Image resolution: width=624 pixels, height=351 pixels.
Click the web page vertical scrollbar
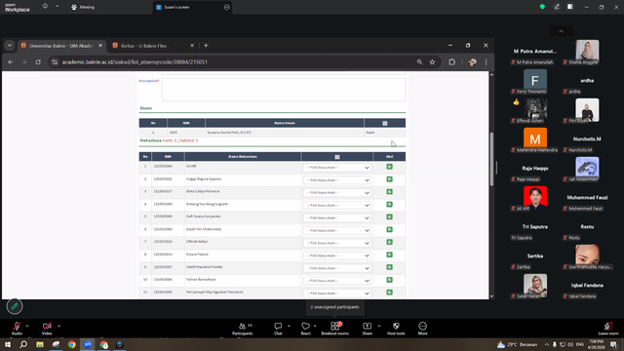tap(491, 159)
